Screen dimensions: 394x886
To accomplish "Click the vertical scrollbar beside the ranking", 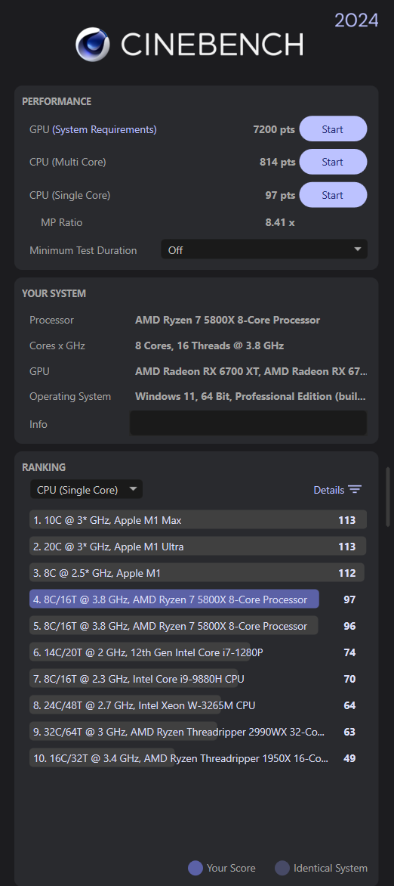I will [x=387, y=497].
